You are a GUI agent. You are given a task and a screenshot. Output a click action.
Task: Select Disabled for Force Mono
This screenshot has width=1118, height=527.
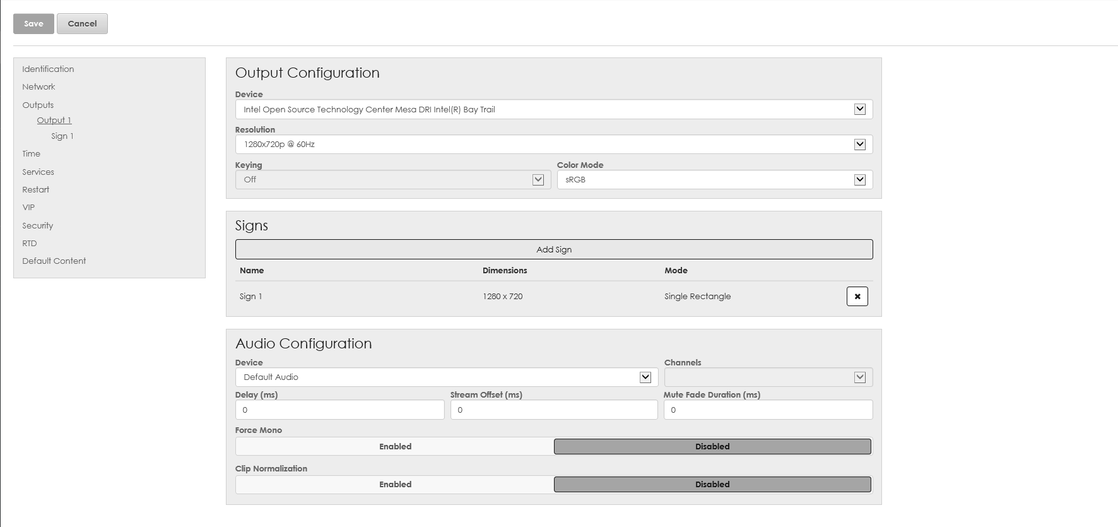click(712, 446)
